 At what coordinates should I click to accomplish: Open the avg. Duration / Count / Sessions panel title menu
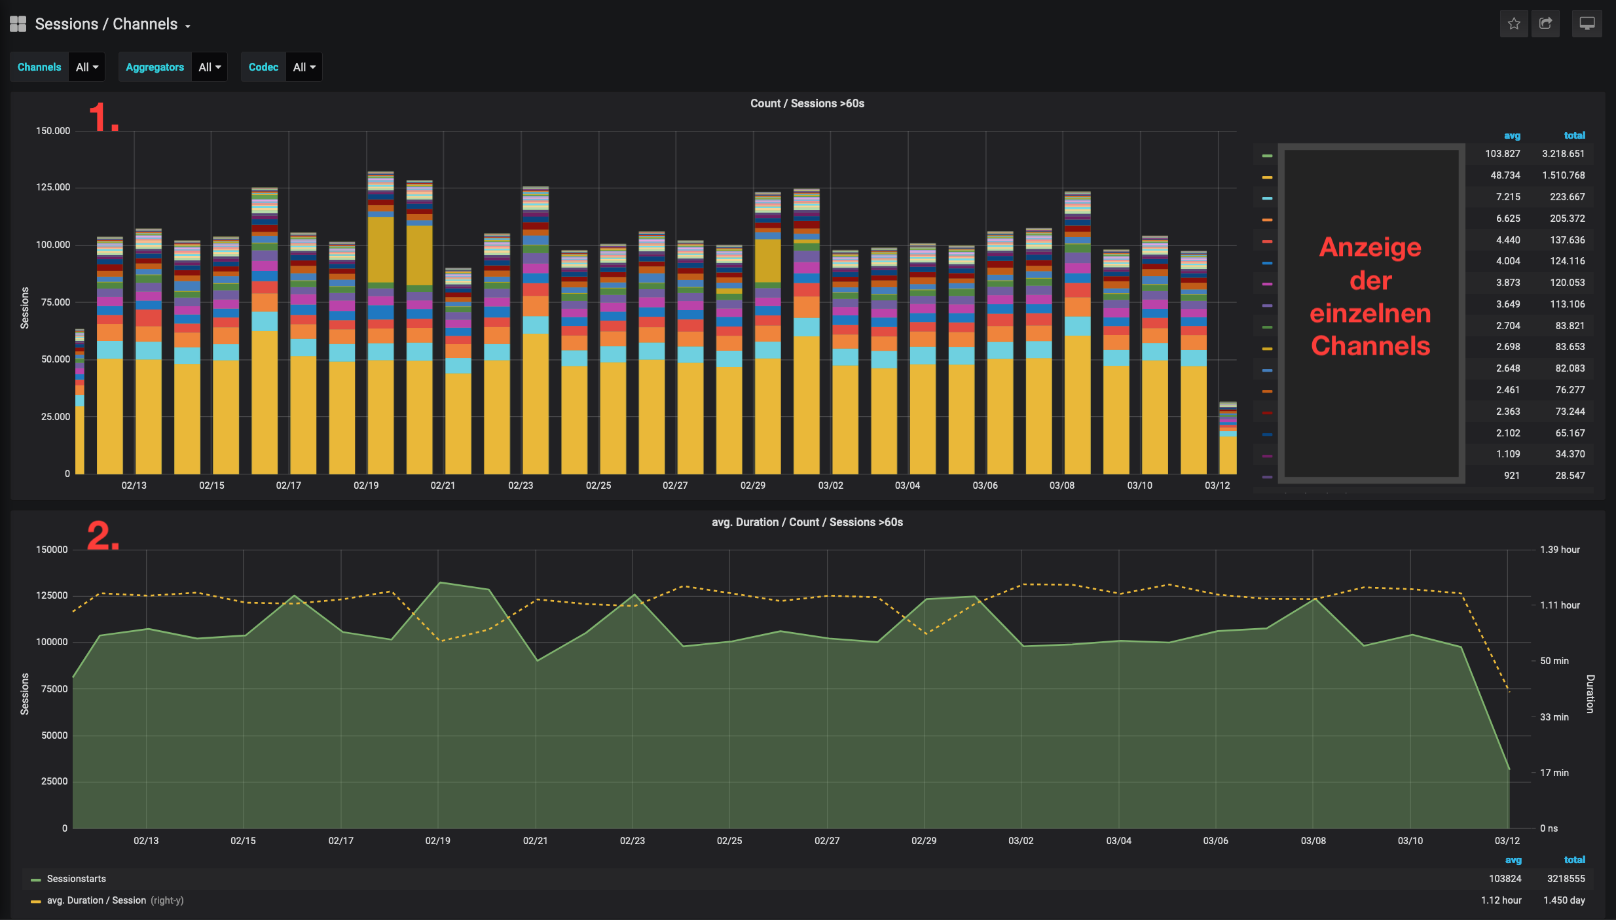pos(807,522)
